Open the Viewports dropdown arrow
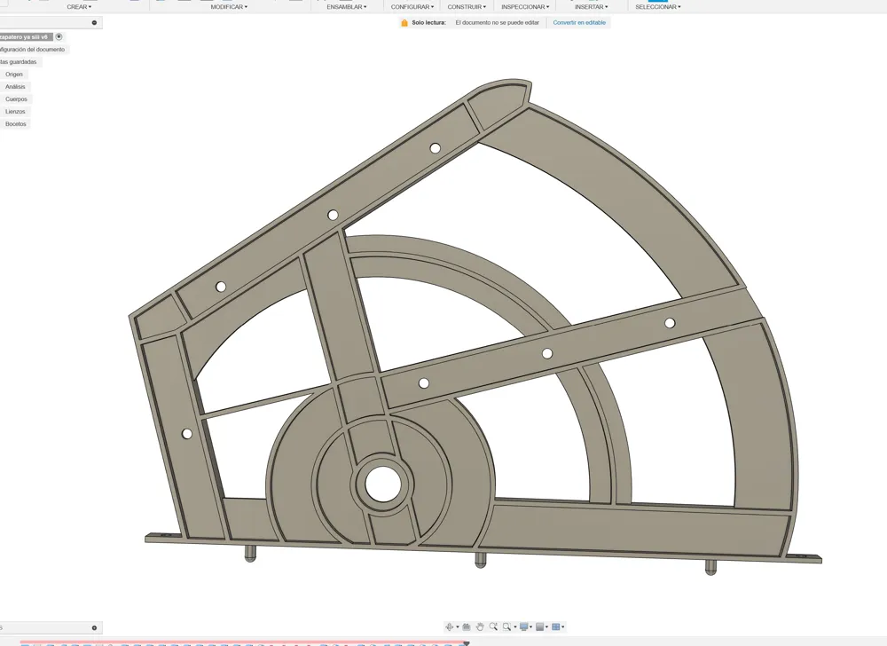887x646 pixels. (x=563, y=626)
